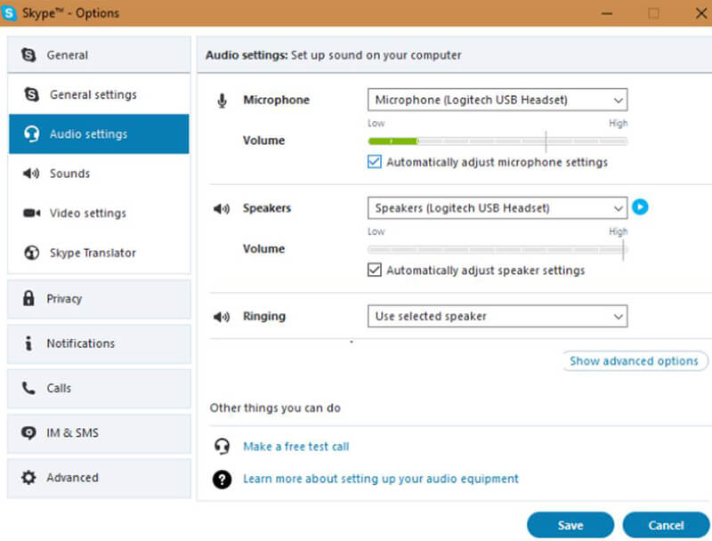Open Video settings page
This screenshot has width=712, height=541.
pos(99,213)
